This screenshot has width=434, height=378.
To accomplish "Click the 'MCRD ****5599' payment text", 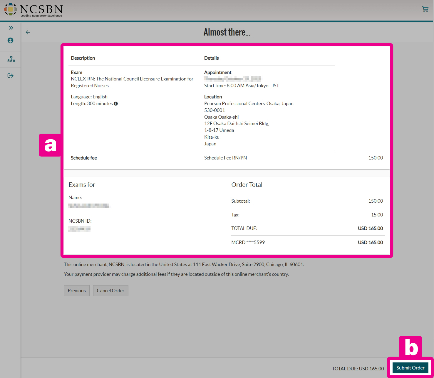I will coord(248,242).
